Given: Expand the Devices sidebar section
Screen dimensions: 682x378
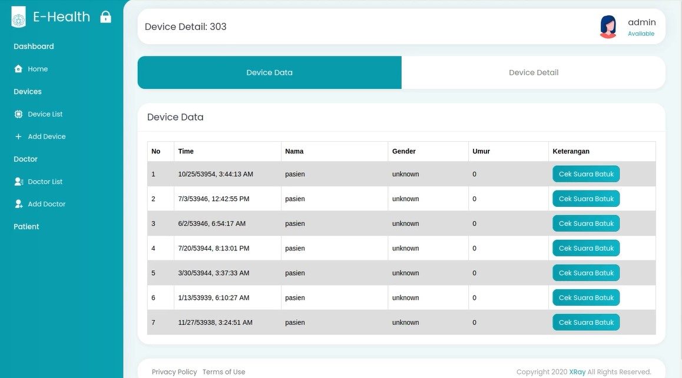Looking at the screenshot, I should click(27, 91).
